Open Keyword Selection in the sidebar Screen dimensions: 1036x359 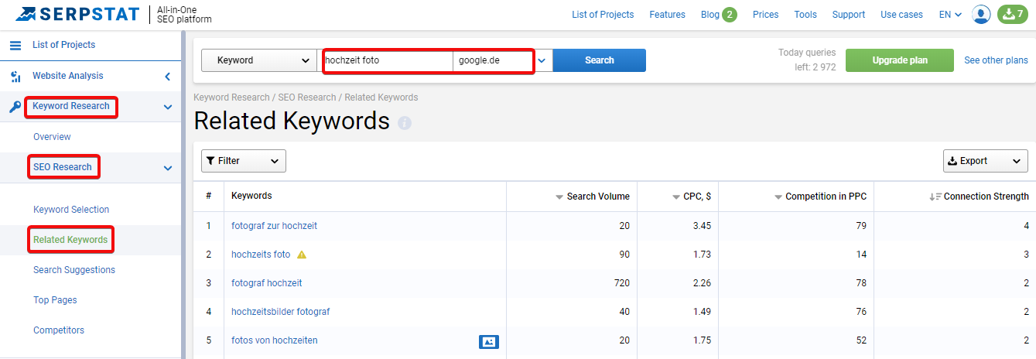tap(71, 210)
